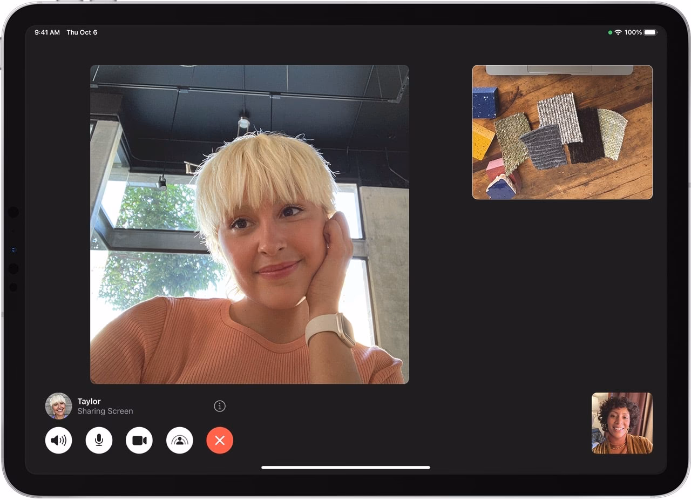This screenshot has height=500, width=691.
Task: Open the call info panel
Action: [x=219, y=406]
